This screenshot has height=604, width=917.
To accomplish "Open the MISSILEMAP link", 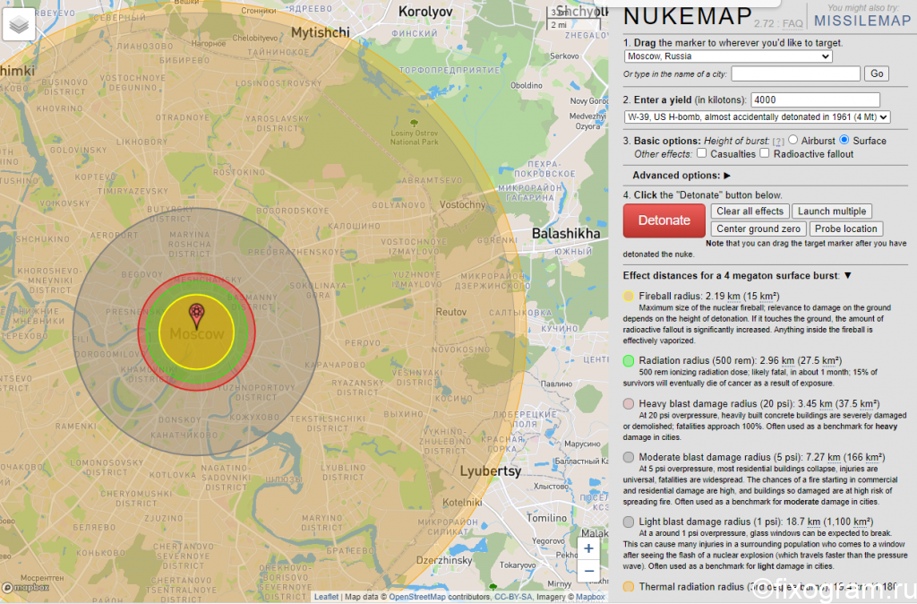I will click(x=862, y=21).
